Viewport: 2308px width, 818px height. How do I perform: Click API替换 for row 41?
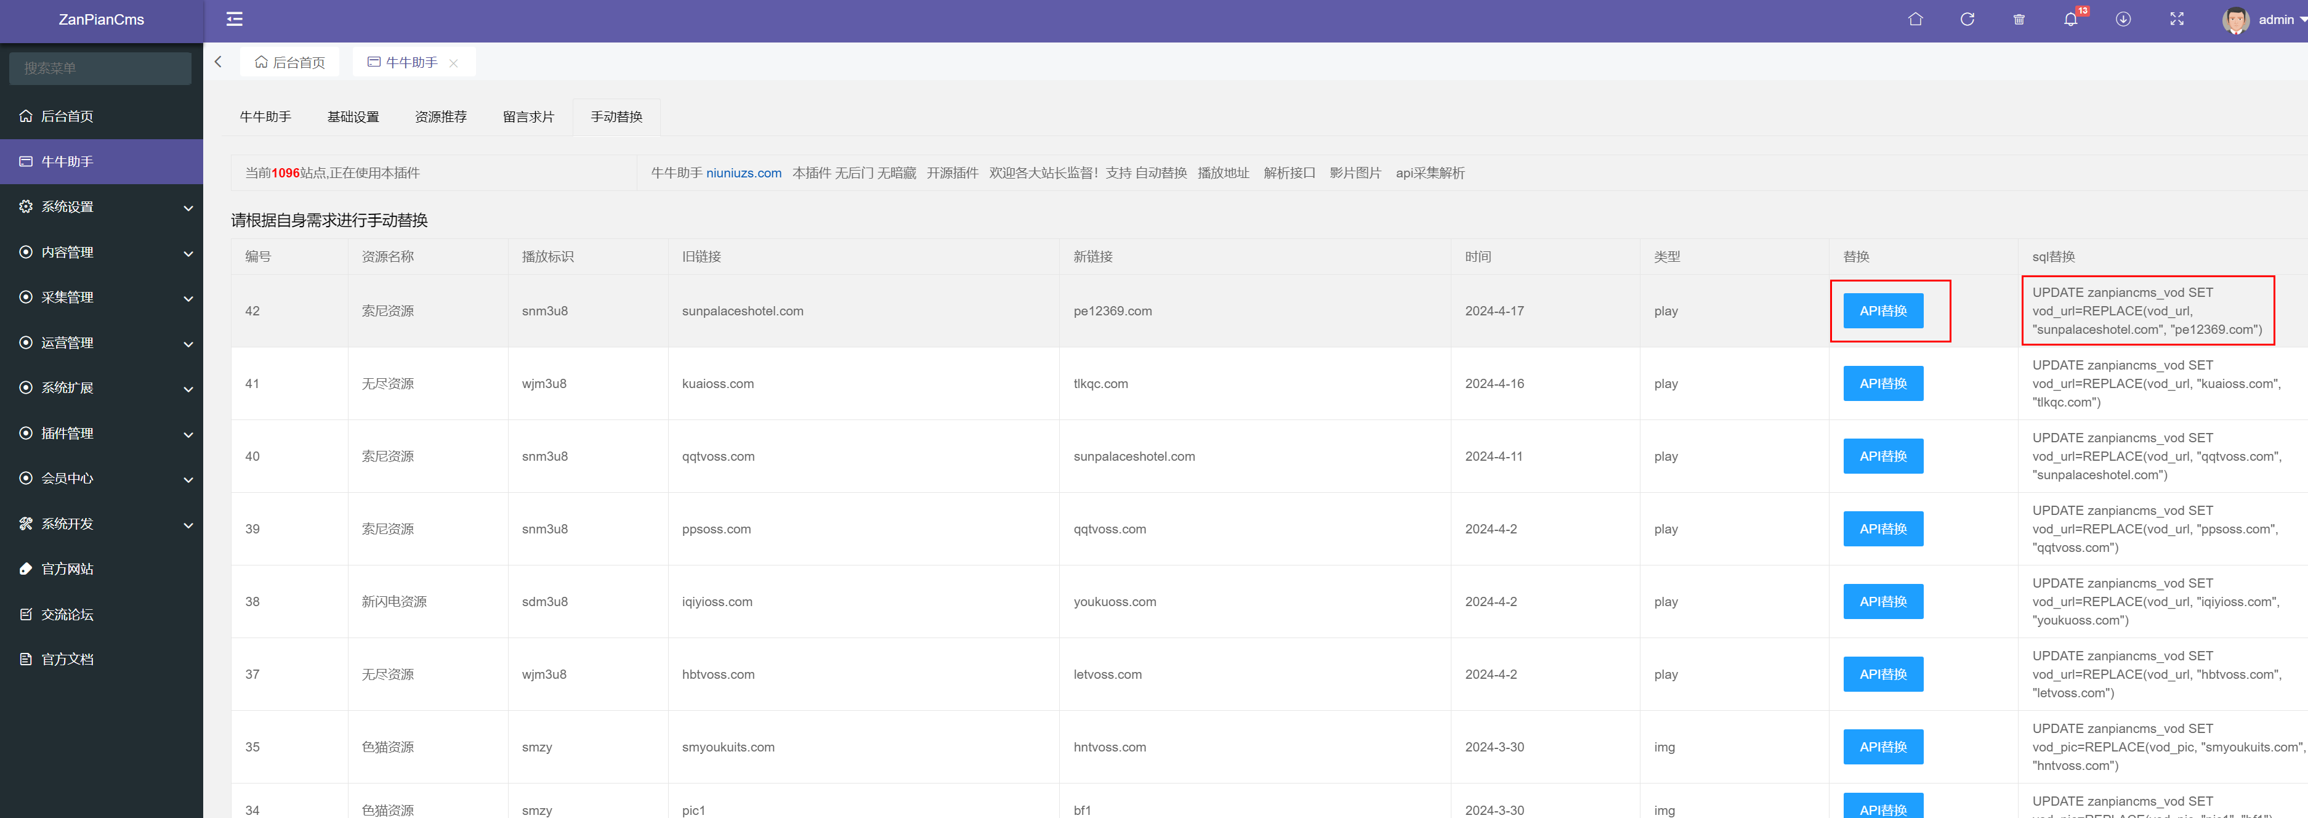click(x=1883, y=384)
